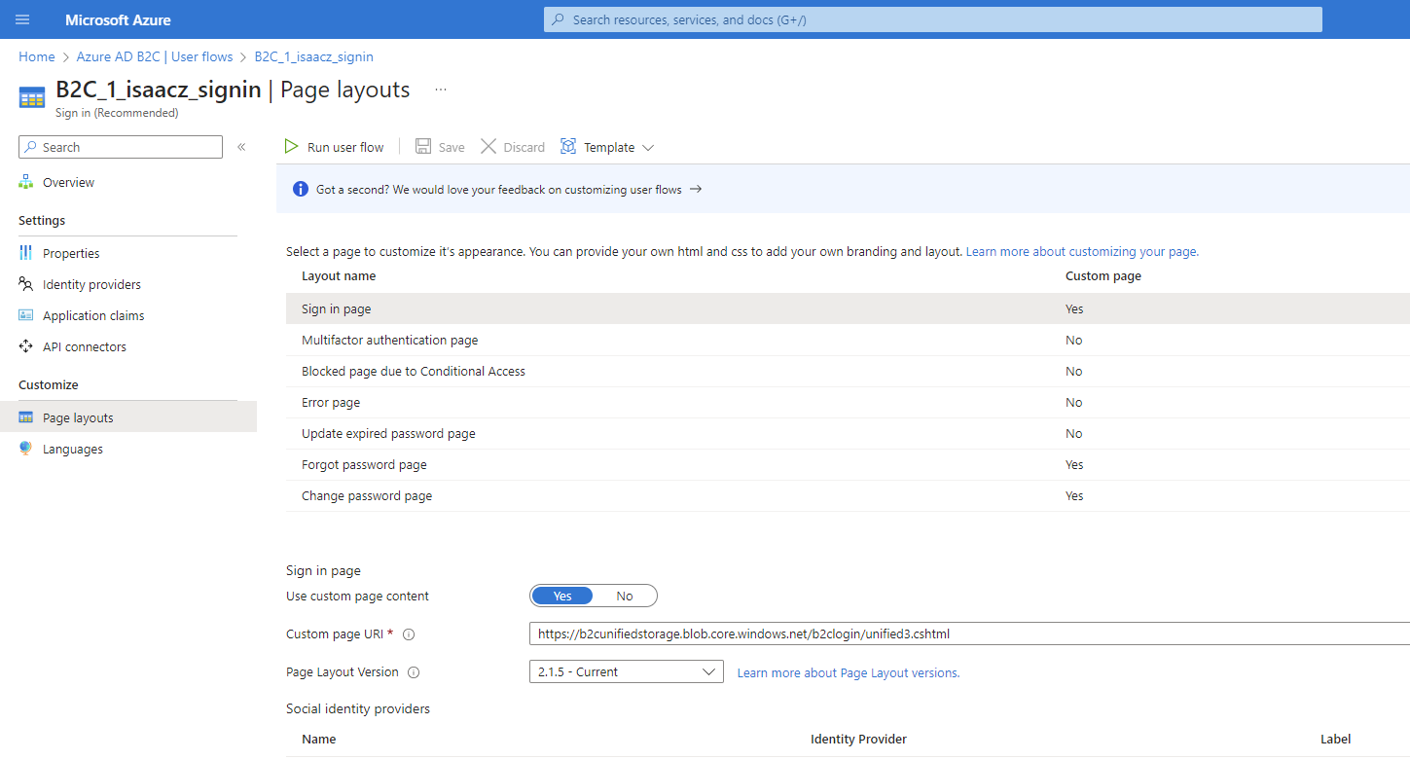Open the hamburger portal menu
The height and width of the screenshot is (760, 1410).
coord(23,19)
